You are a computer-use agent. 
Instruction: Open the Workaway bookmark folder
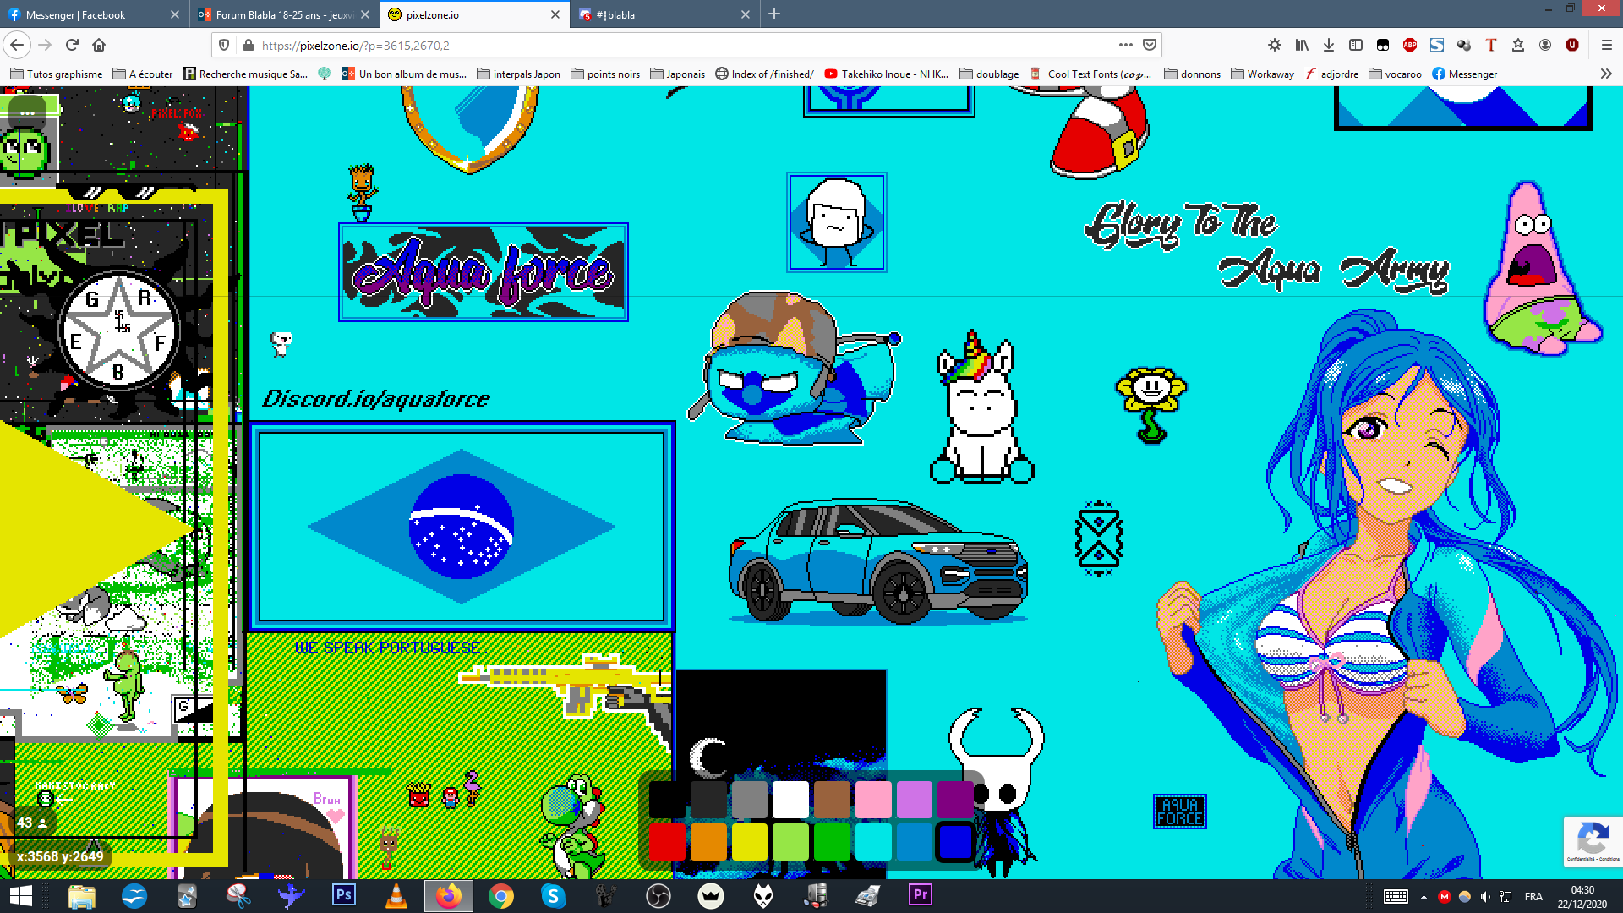pos(1262,74)
